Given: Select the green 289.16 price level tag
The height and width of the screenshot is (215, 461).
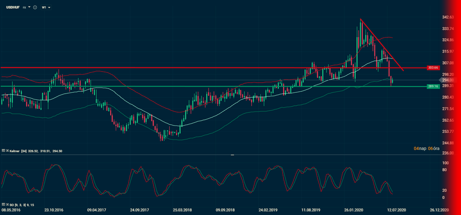Looking at the screenshot, I should click(x=432, y=86).
